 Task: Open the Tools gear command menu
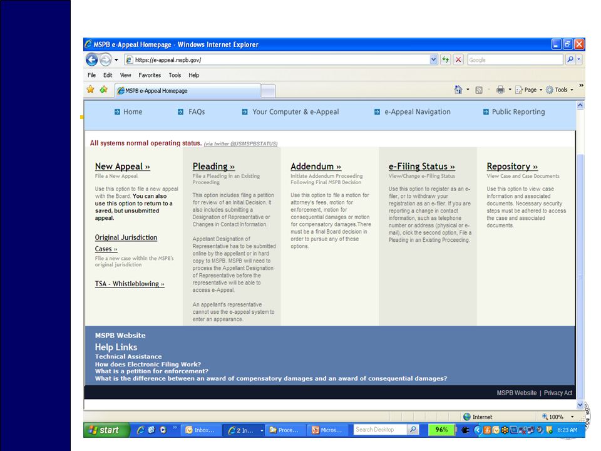click(560, 90)
